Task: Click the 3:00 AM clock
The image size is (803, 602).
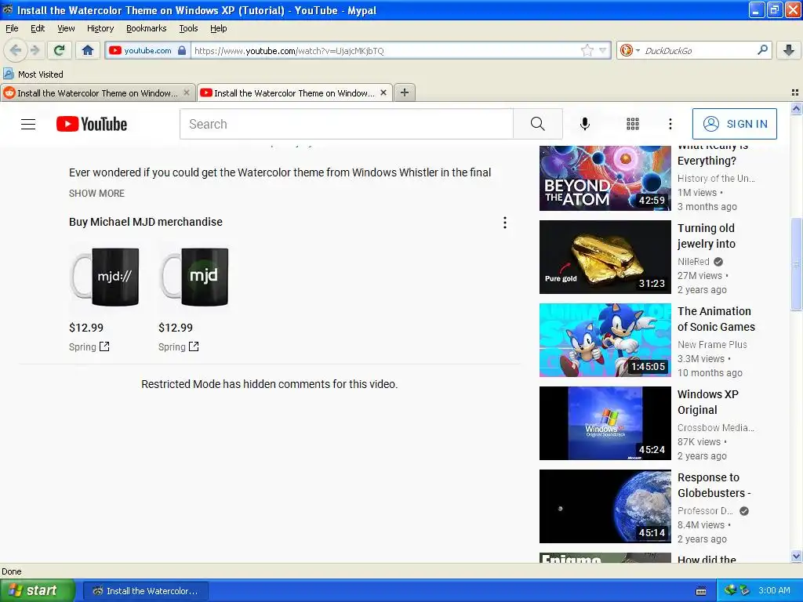Action: pyautogui.click(x=774, y=590)
